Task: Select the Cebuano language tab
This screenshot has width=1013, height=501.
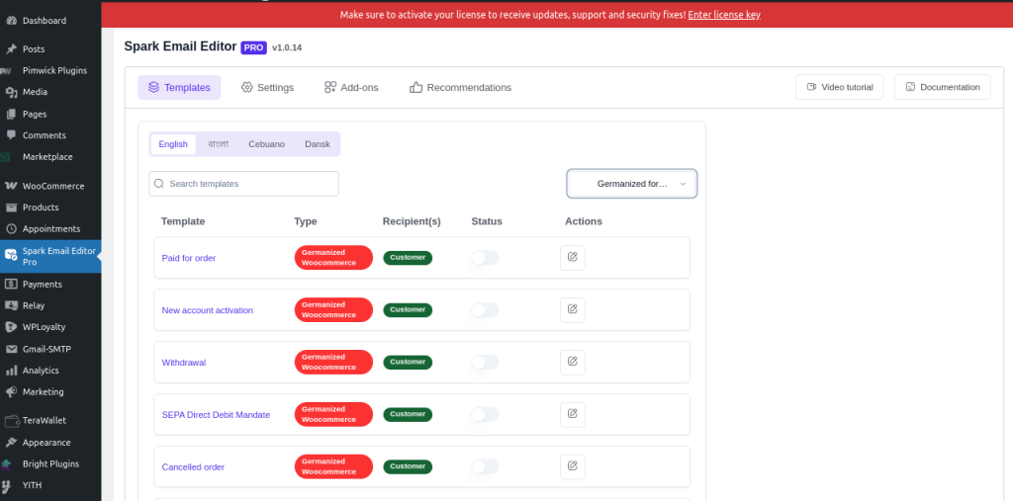Action: [267, 144]
